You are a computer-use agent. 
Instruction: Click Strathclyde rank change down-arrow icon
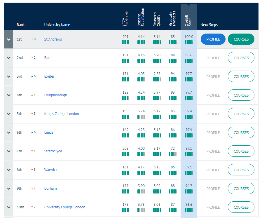click(x=32, y=151)
